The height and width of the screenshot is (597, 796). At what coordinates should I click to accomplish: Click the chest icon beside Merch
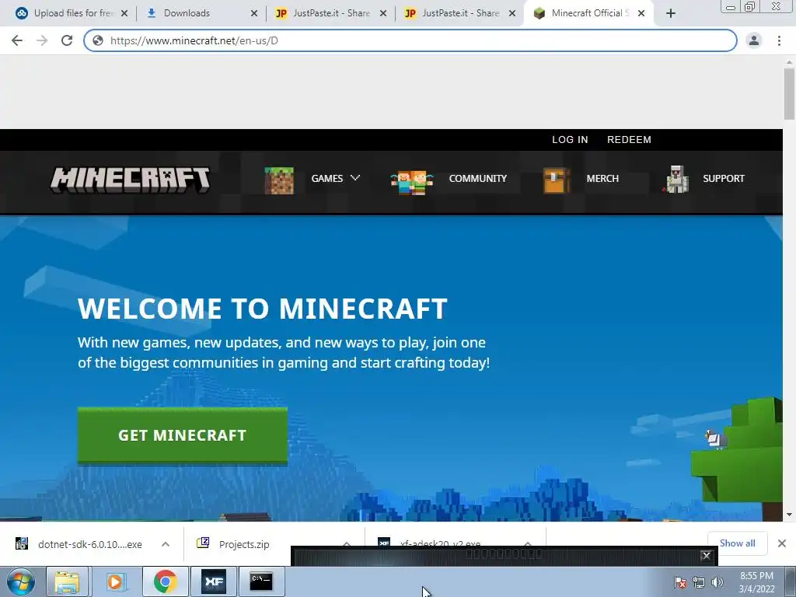tap(557, 180)
